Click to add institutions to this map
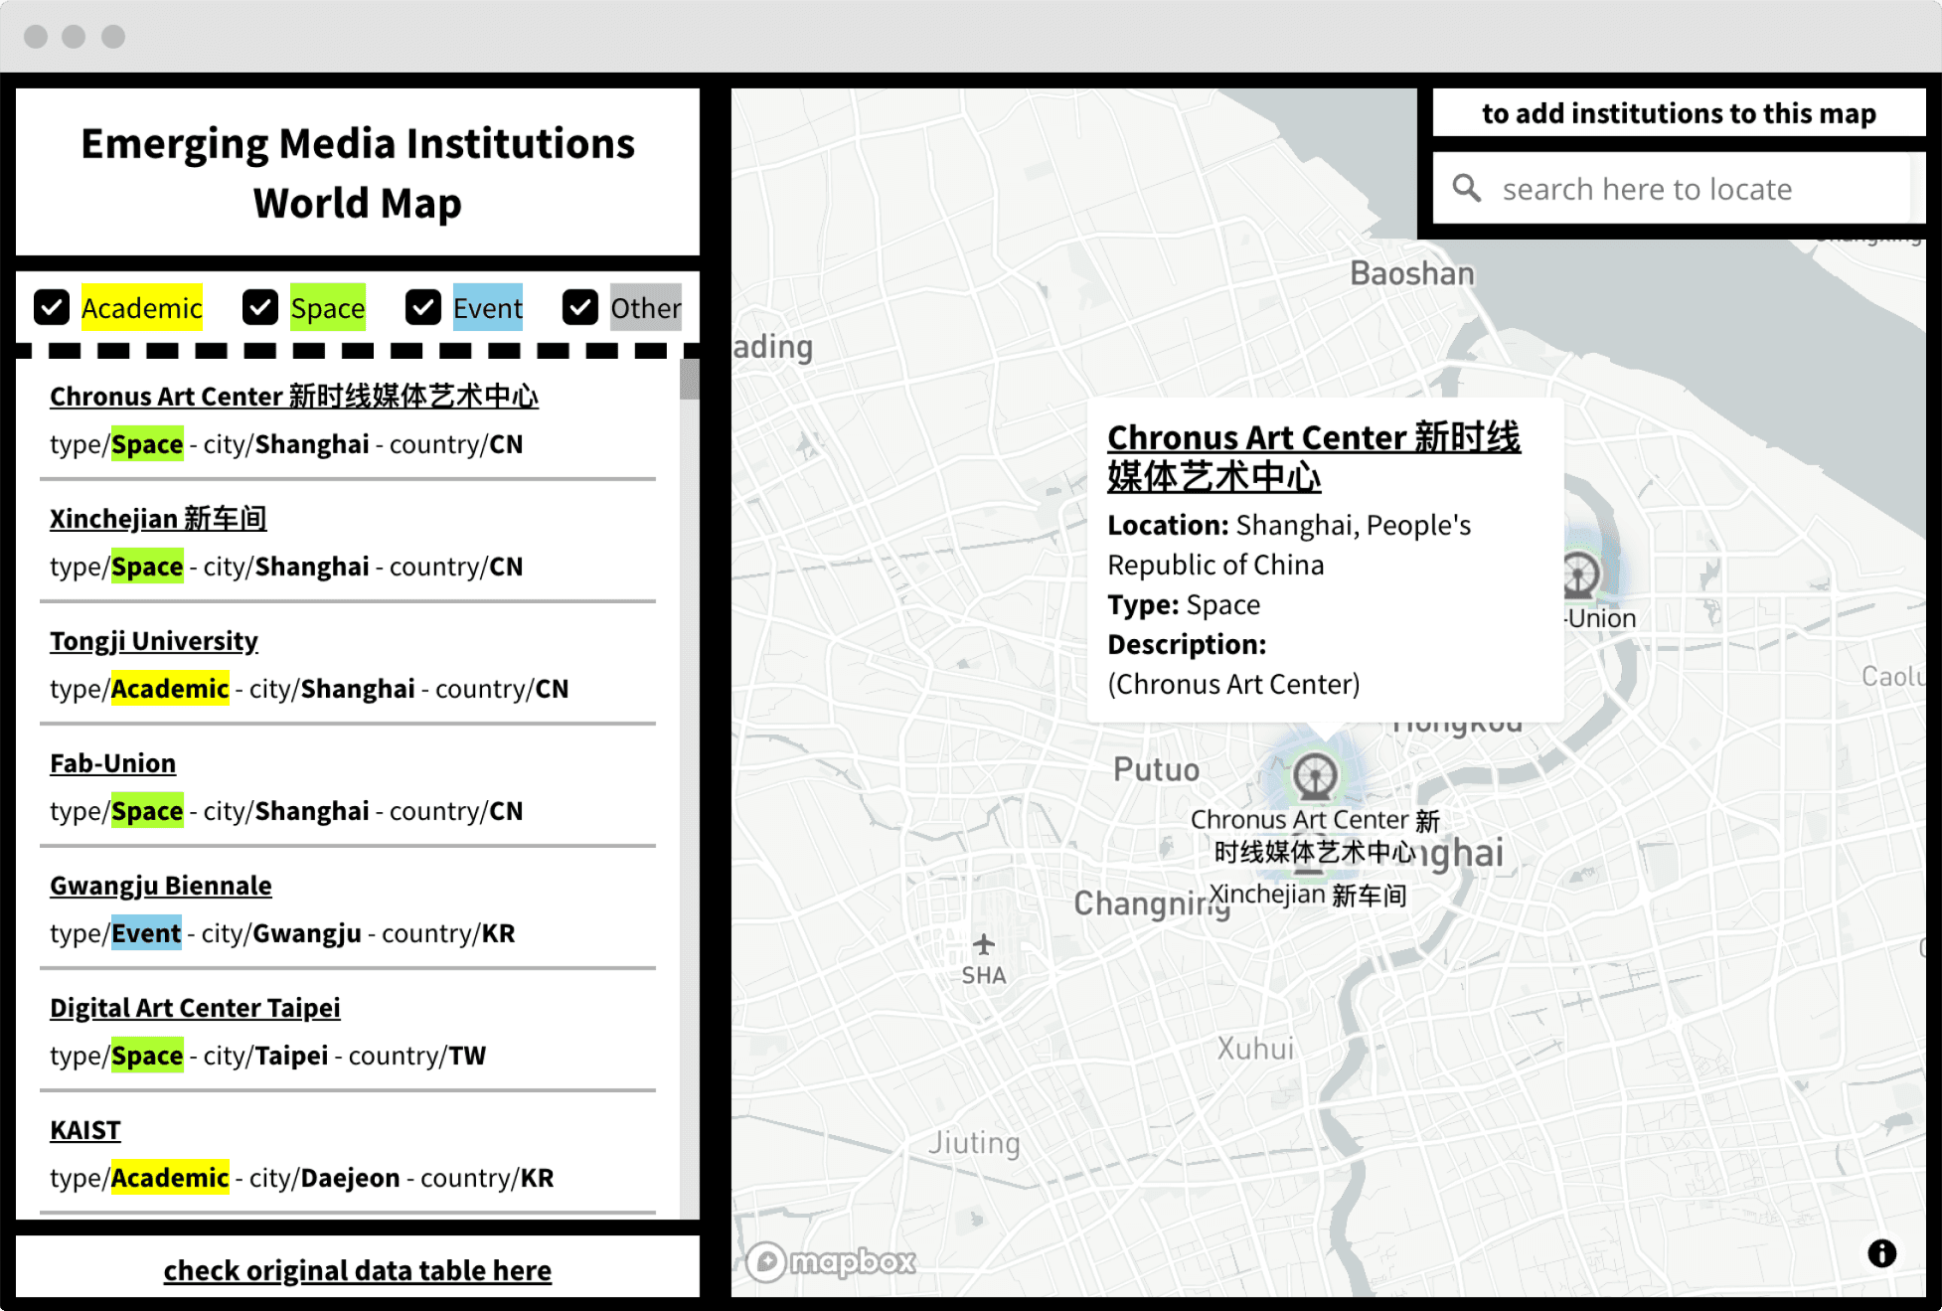 coord(1678,113)
